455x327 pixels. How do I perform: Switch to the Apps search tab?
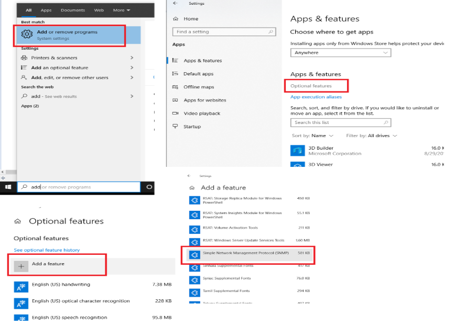pos(46,10)
